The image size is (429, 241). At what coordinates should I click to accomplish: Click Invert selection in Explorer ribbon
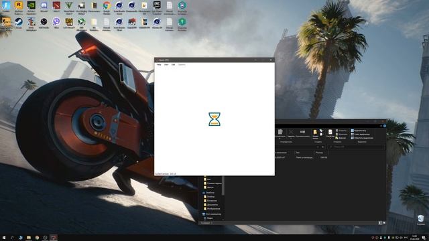362,138
